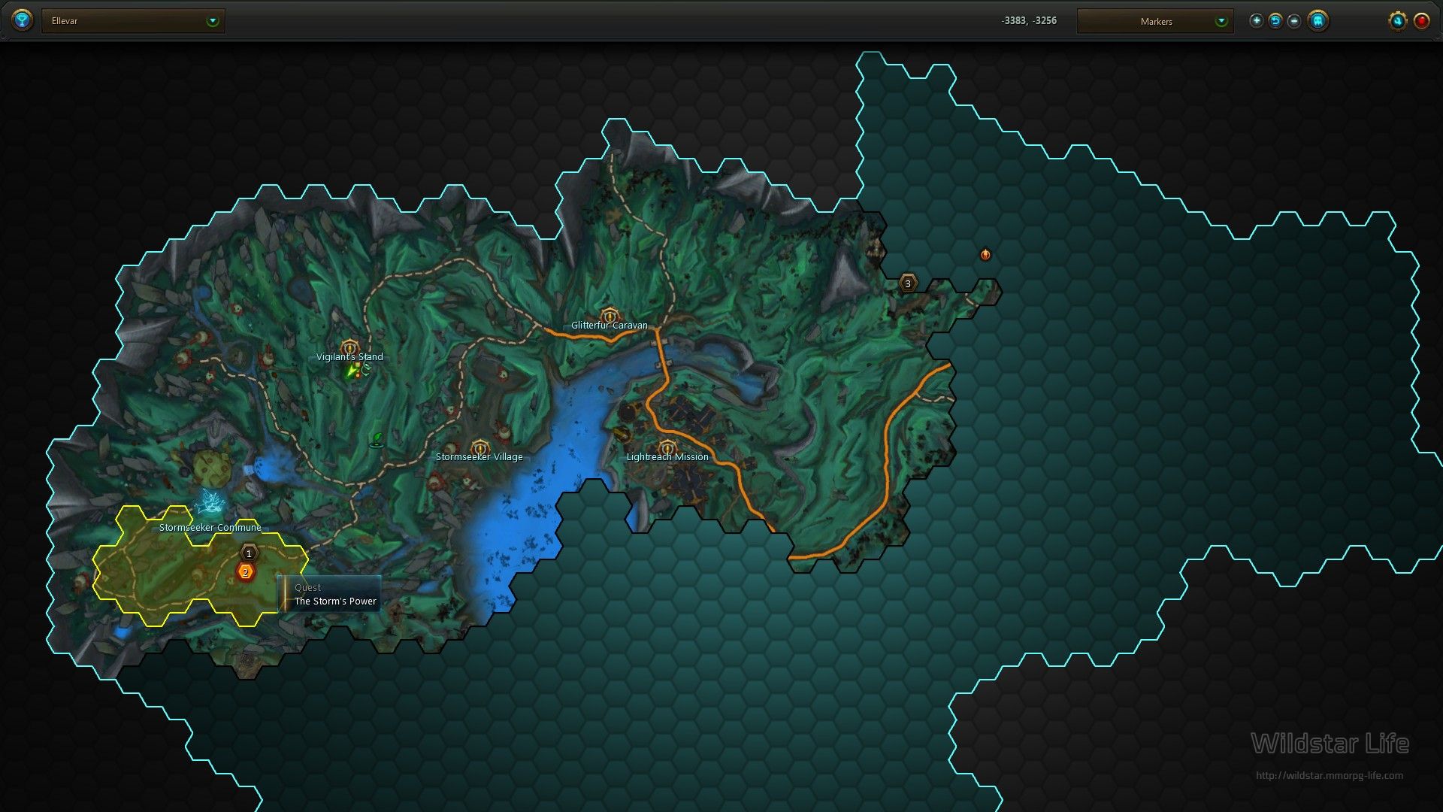Screen dimensions: 1443x812
Task: Click the Stormseeker Village hub icon
Action: [x=479, y=447]
